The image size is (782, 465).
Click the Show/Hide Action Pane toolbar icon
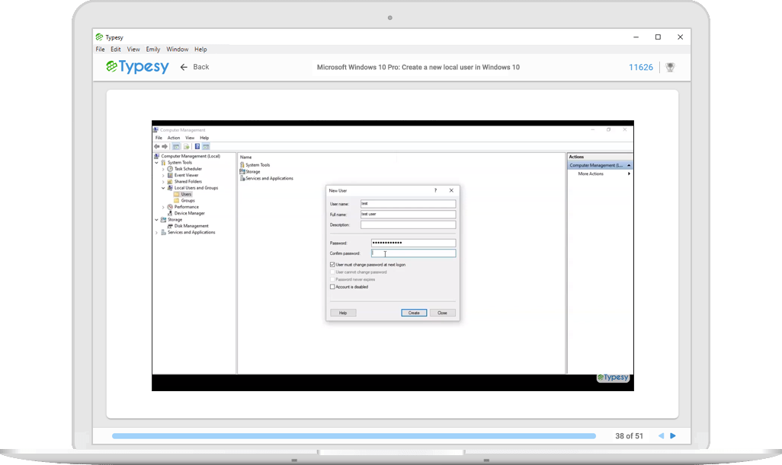[x=206, y=146]
